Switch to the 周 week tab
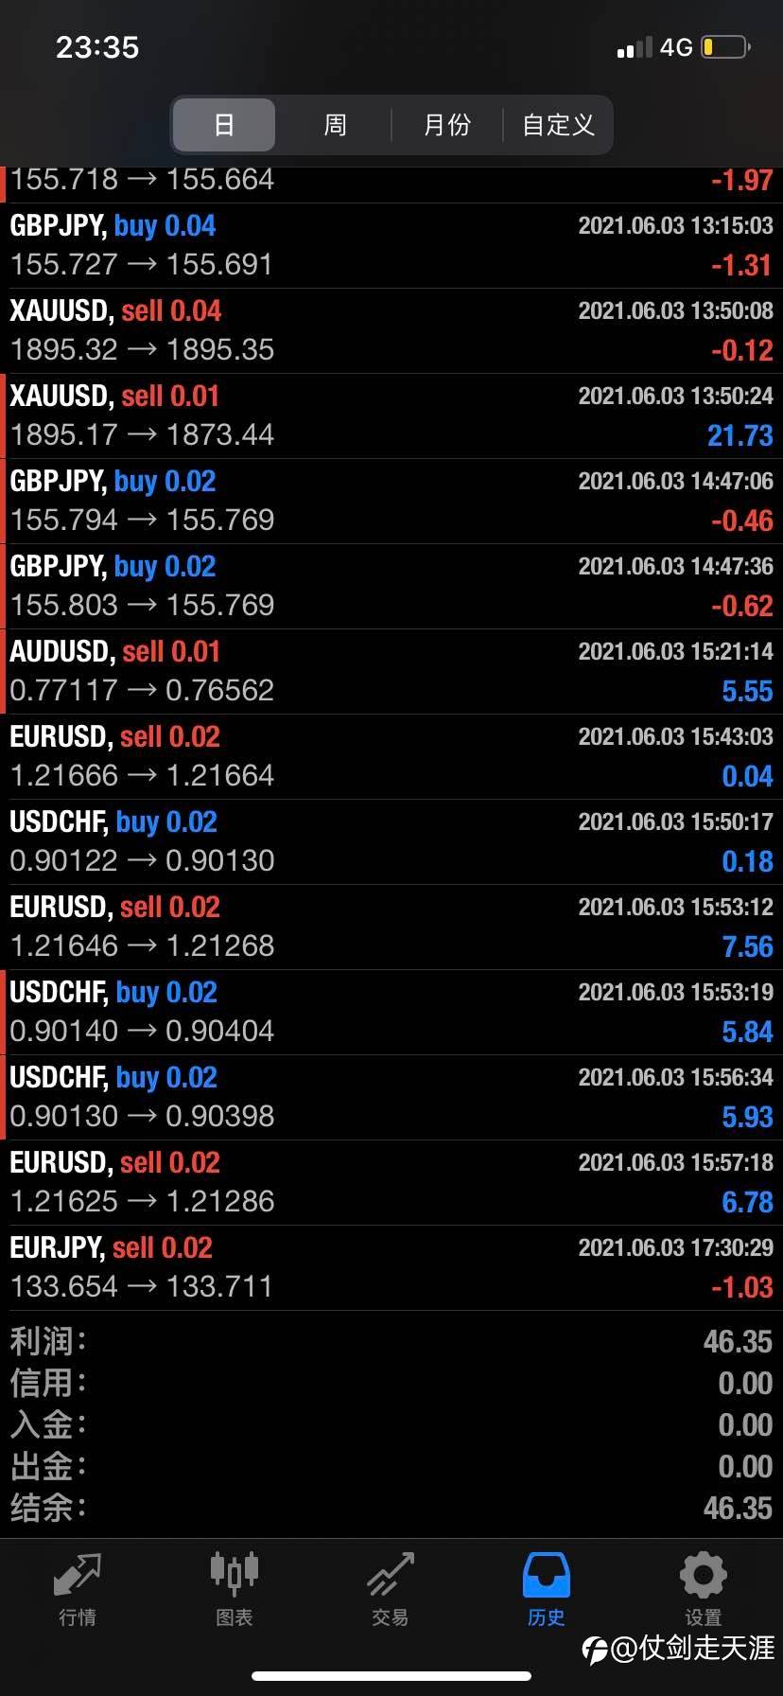Viewport: 783px width, 1696px height. point(335,125)
